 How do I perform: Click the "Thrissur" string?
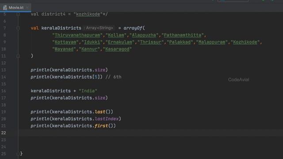[x=150, y=42]
